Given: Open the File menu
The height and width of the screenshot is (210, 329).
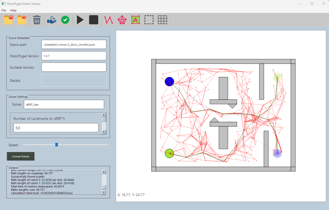Looking at the screenshot, I should (4, 10).
